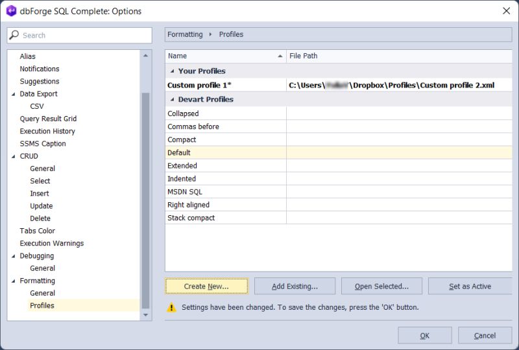Click the Create New... button

point(206,286)
